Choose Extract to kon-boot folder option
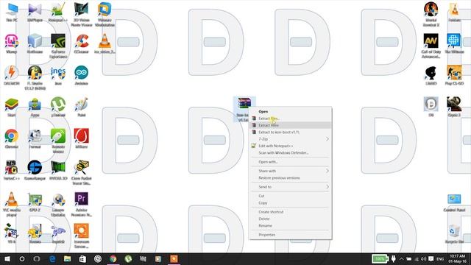 [291, 132]
